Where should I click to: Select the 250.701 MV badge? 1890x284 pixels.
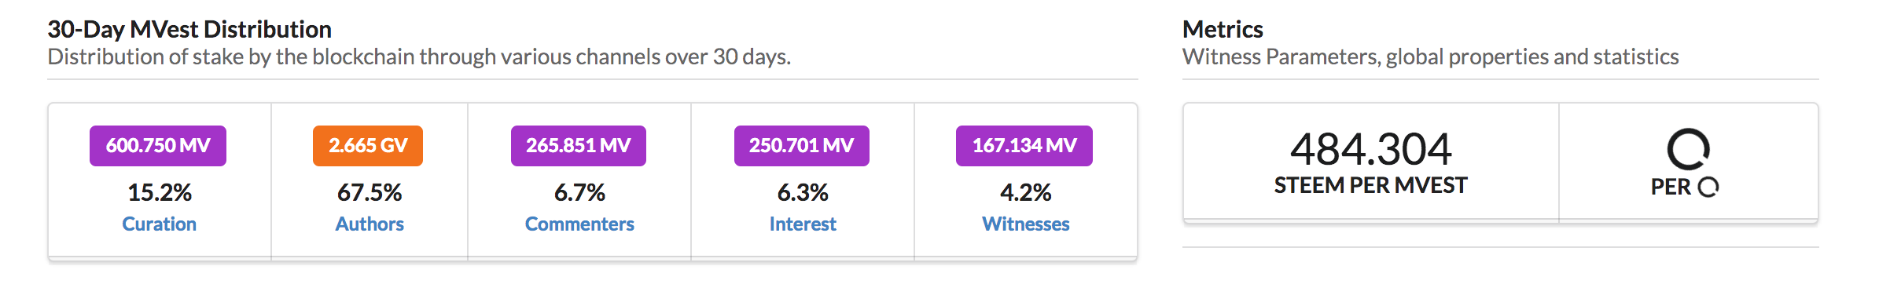pos(802,146)
